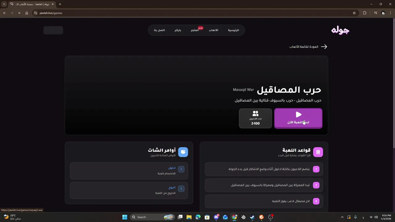Open File Explorer from the taskbar
The width and height of the screenshot is (395, 222).
pyautogui.click(x=189, y=217)
